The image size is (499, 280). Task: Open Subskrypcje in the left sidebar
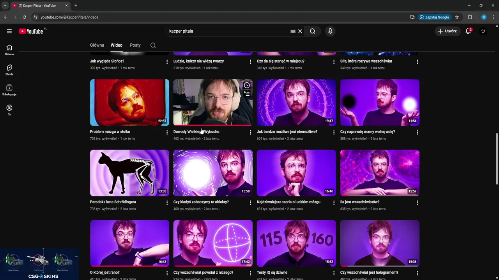(9, 90)
